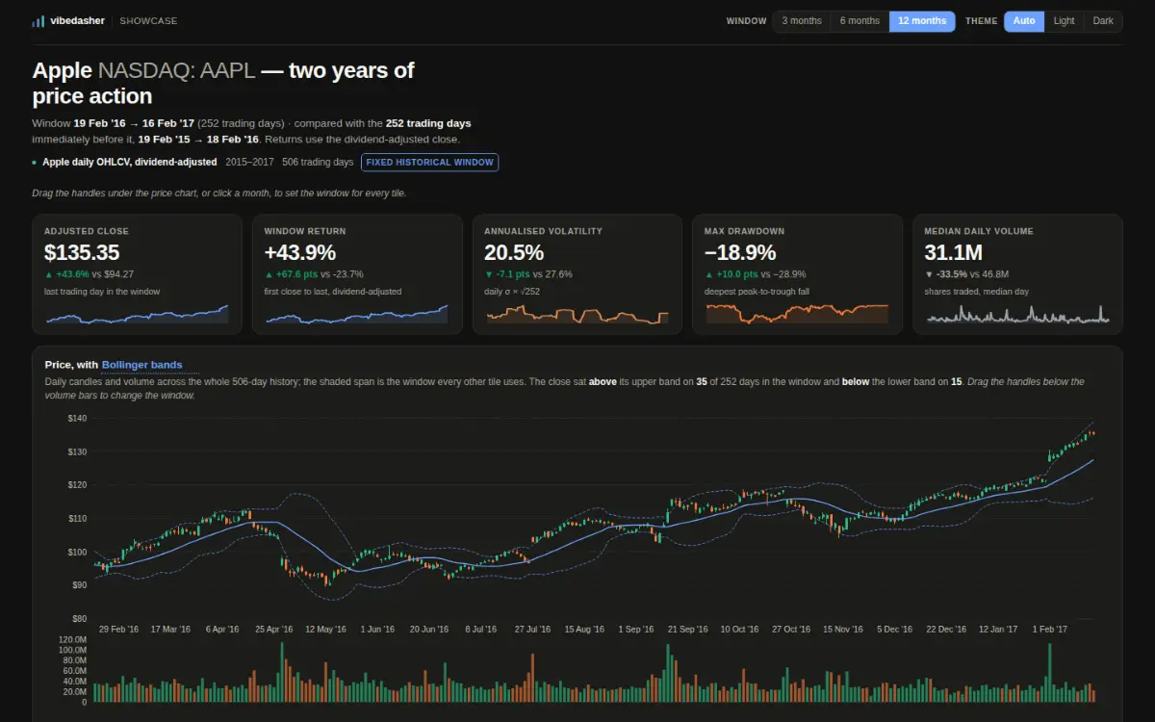Click the 21 Sep '16 axis date
The height and width of the screenshot is (722, 1155).
pyautogui.click(x=687, y=629)
